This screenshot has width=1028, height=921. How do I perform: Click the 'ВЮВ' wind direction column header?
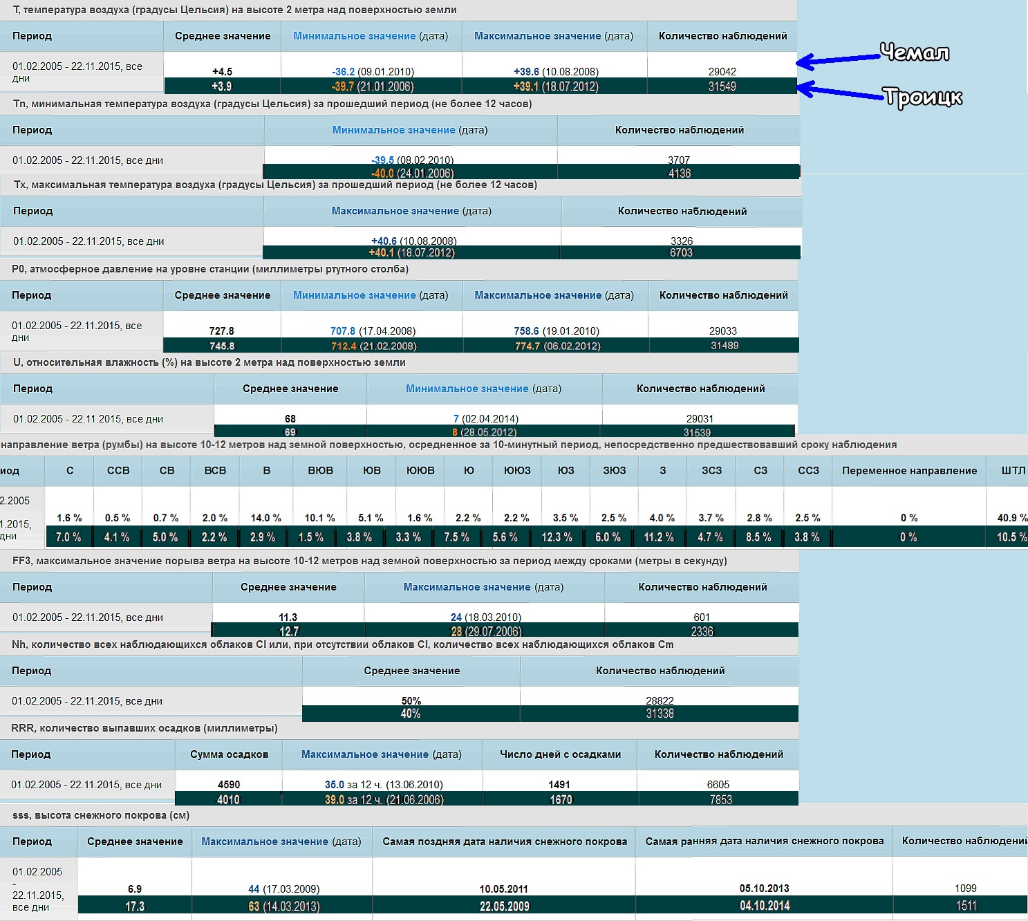click(x=320, y=471)
